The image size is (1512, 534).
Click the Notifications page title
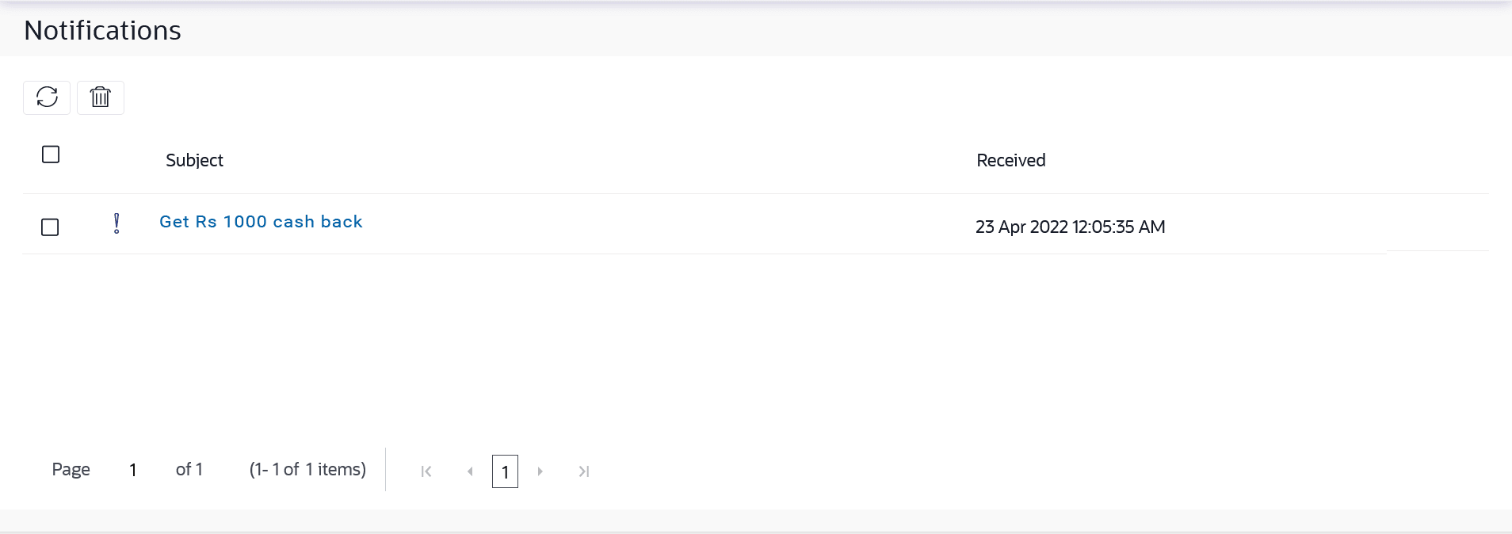[103, 30]
